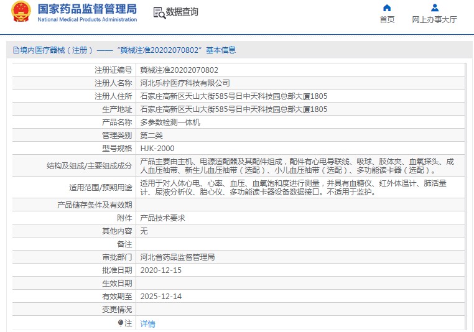Click registrant name 河北乐柠医疗科技有限公司
This screenshot has width=474, height=332.
click(185, 83)
